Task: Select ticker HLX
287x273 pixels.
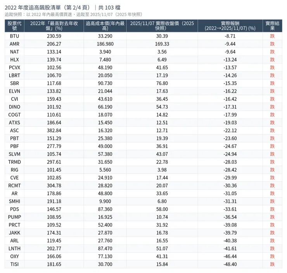Action: click(14, 60)
